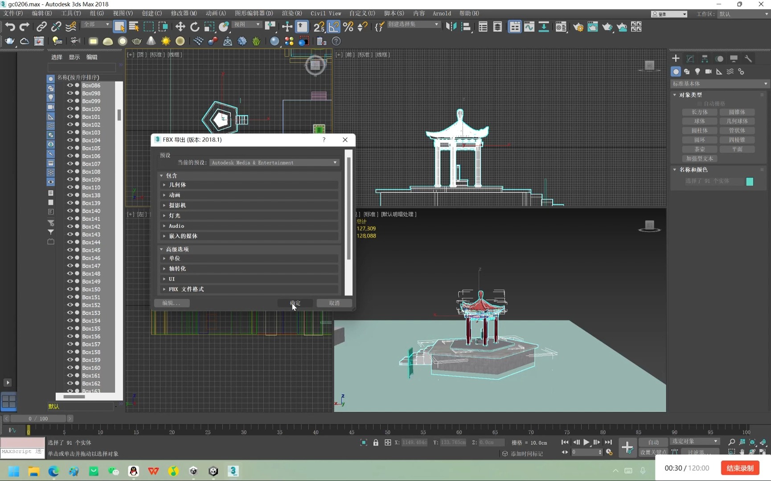Confirm export with 确定 button
The width and height of the screenshot is (771, 481).
click(295, 303)
